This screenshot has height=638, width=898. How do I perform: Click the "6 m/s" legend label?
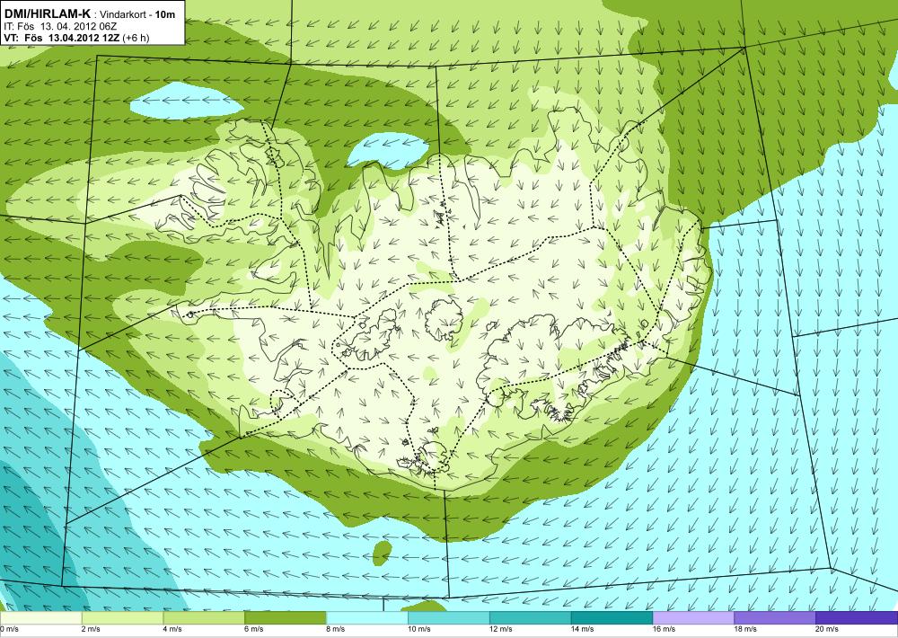[x=255, y=629]
